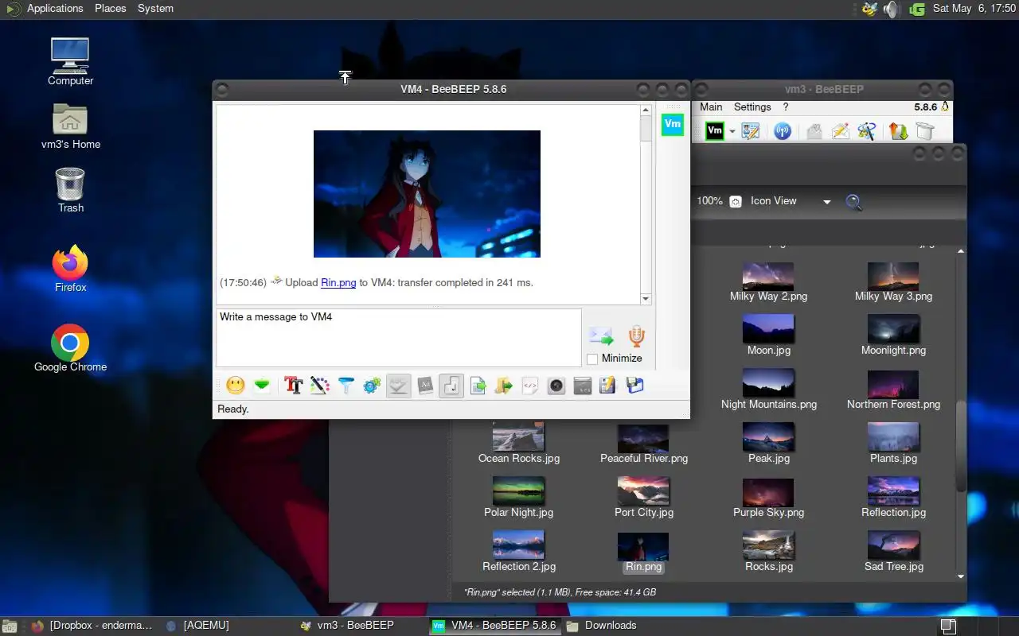Image resolution: width=1019 pixels, height=636 pixels.
Task: Open the Main menu in vm3 BeeBEEP
Action: (711, 107)
